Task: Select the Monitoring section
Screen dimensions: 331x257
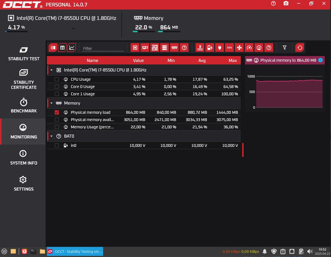Action: click(x=24, y=131)
